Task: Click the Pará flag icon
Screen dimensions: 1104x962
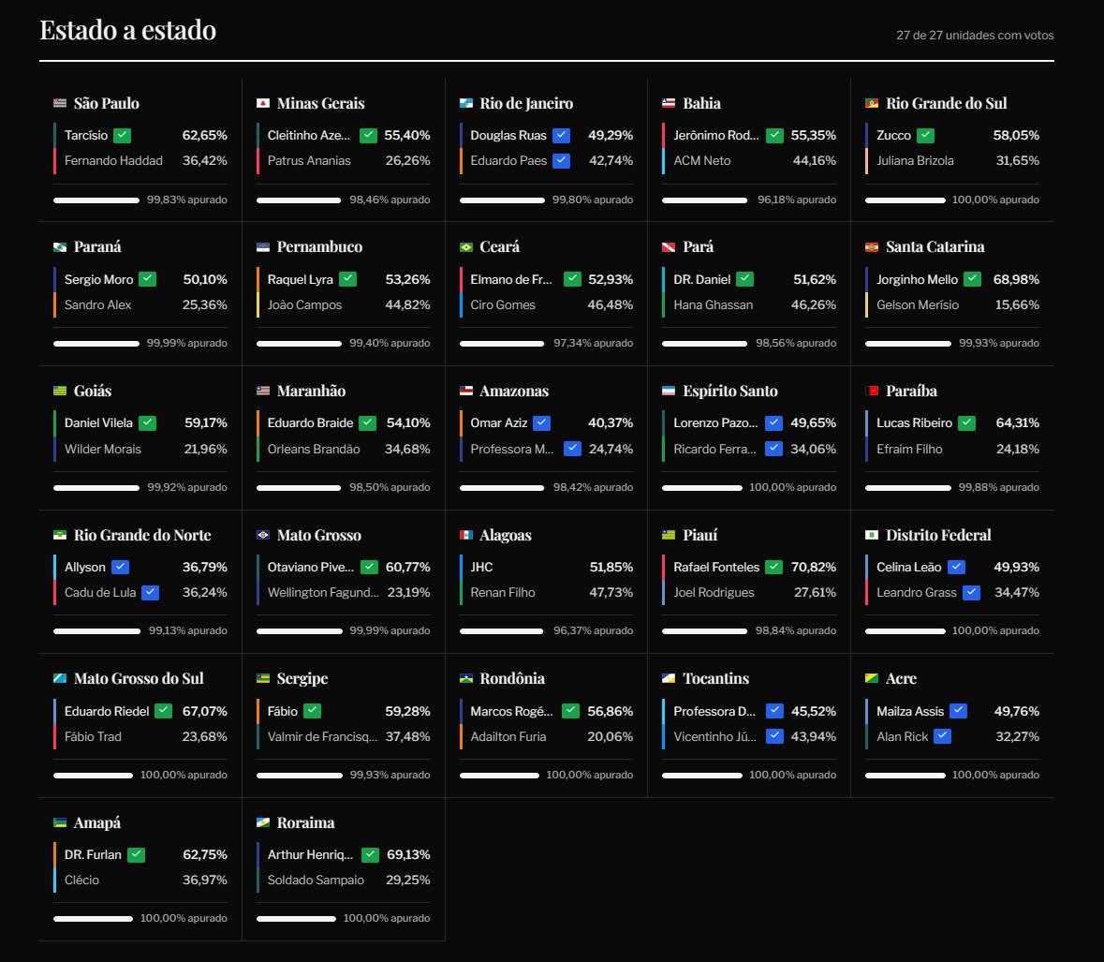Action: click(669, 247)
